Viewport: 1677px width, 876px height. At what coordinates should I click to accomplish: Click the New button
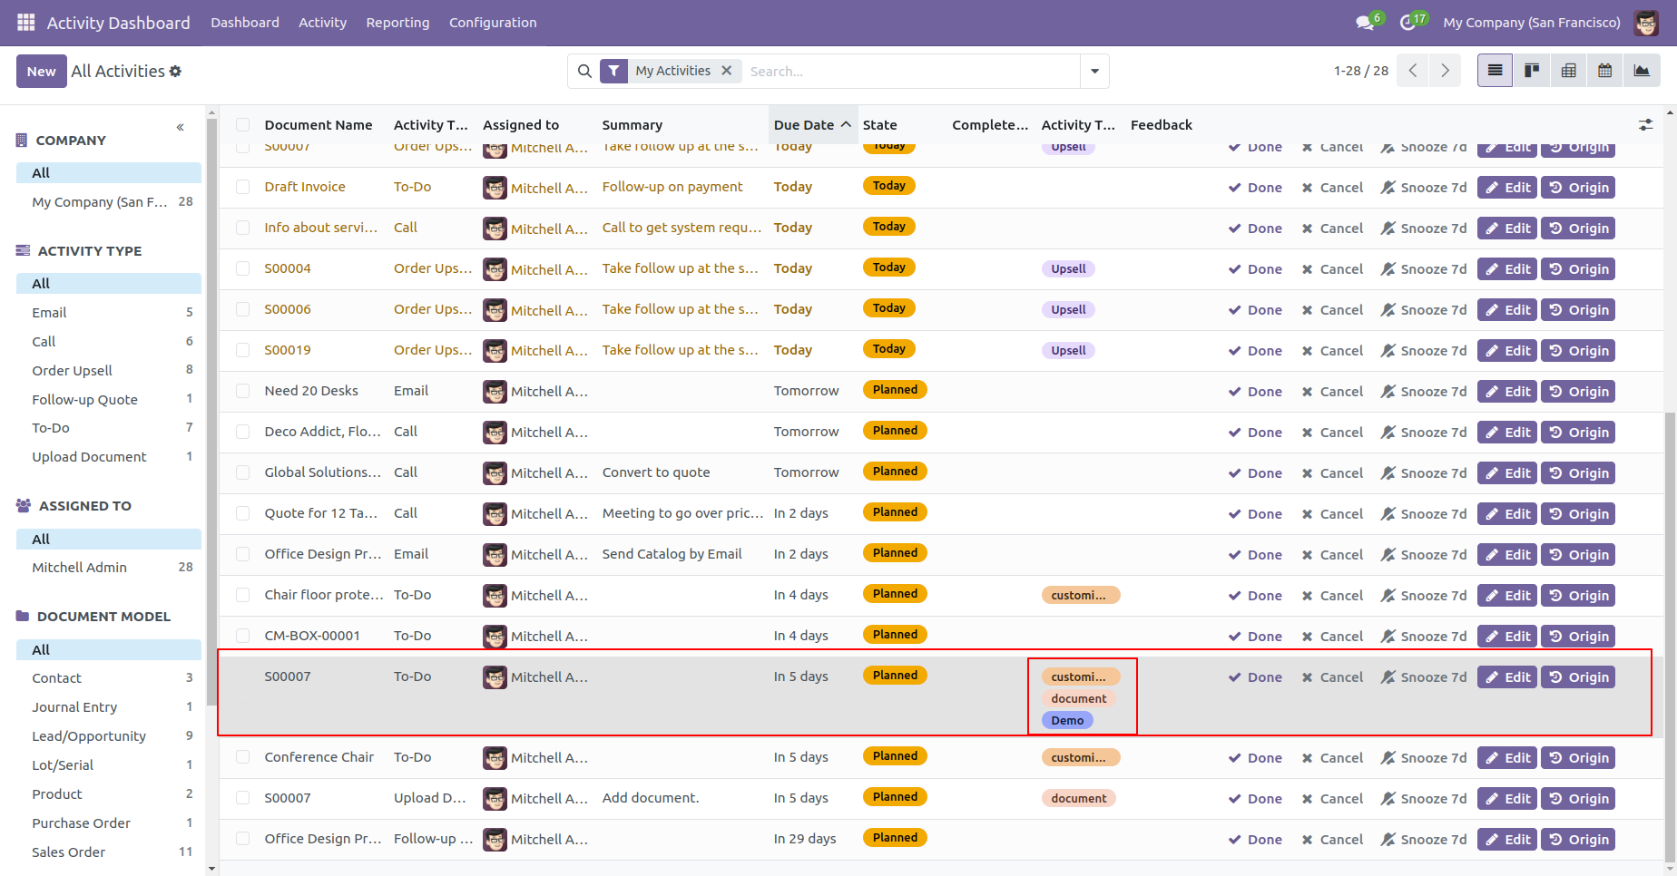pos(41,71)
